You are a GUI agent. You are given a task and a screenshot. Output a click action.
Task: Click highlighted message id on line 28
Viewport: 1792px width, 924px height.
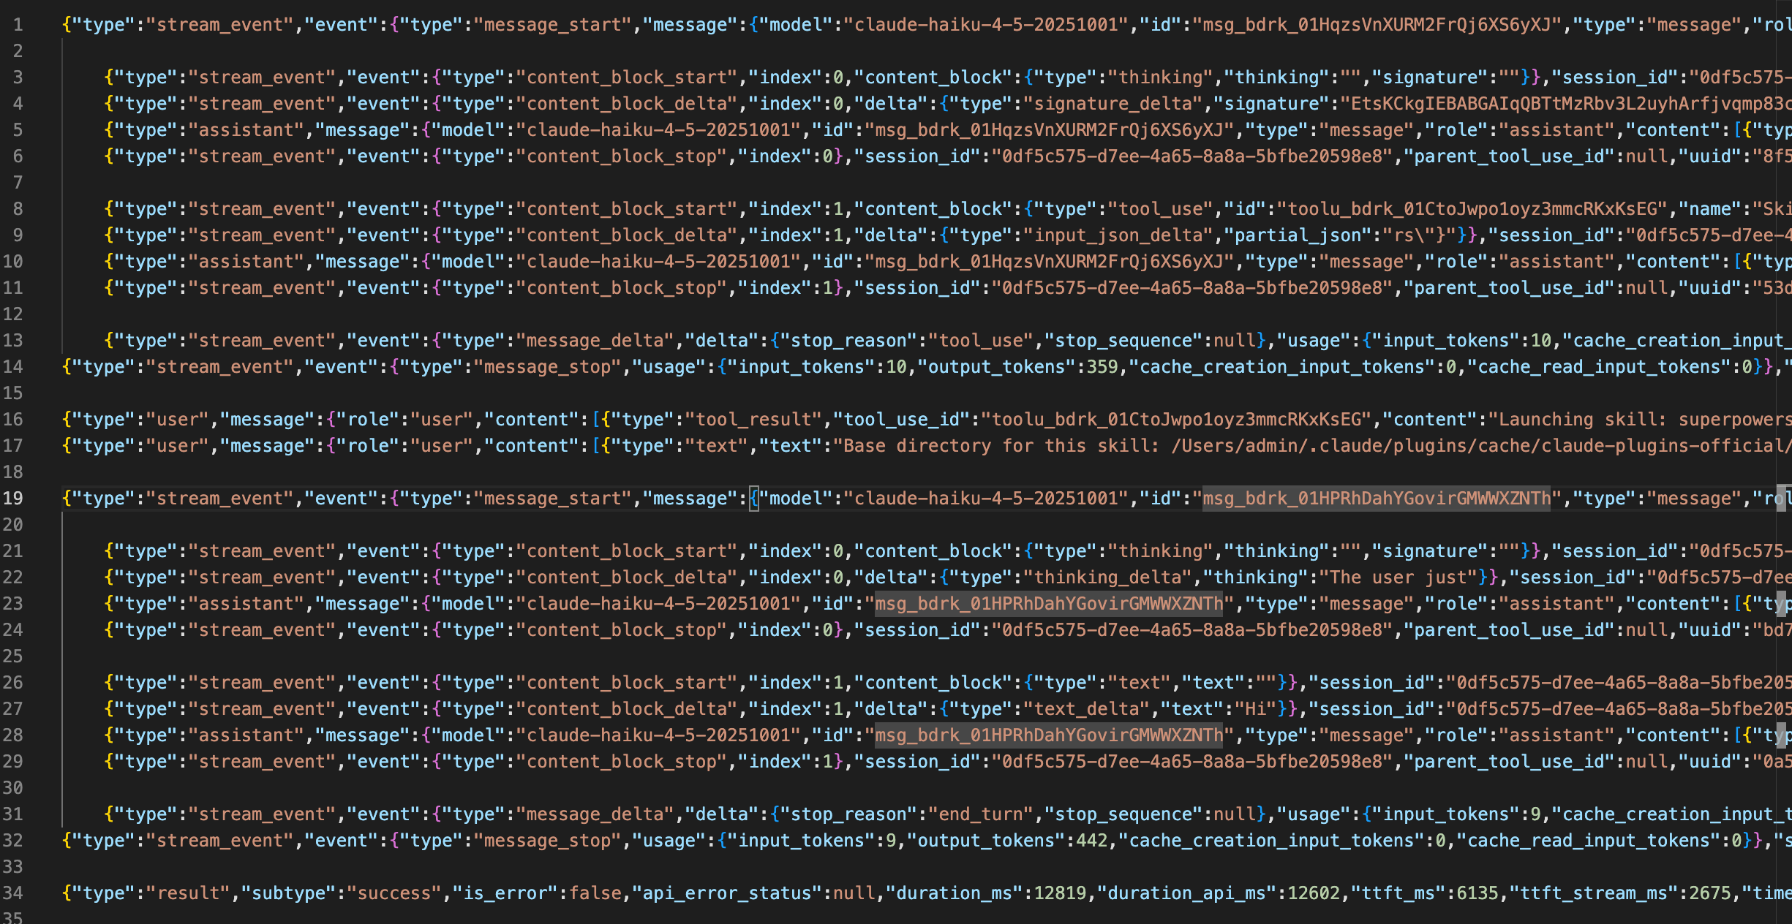[1049, 735]
